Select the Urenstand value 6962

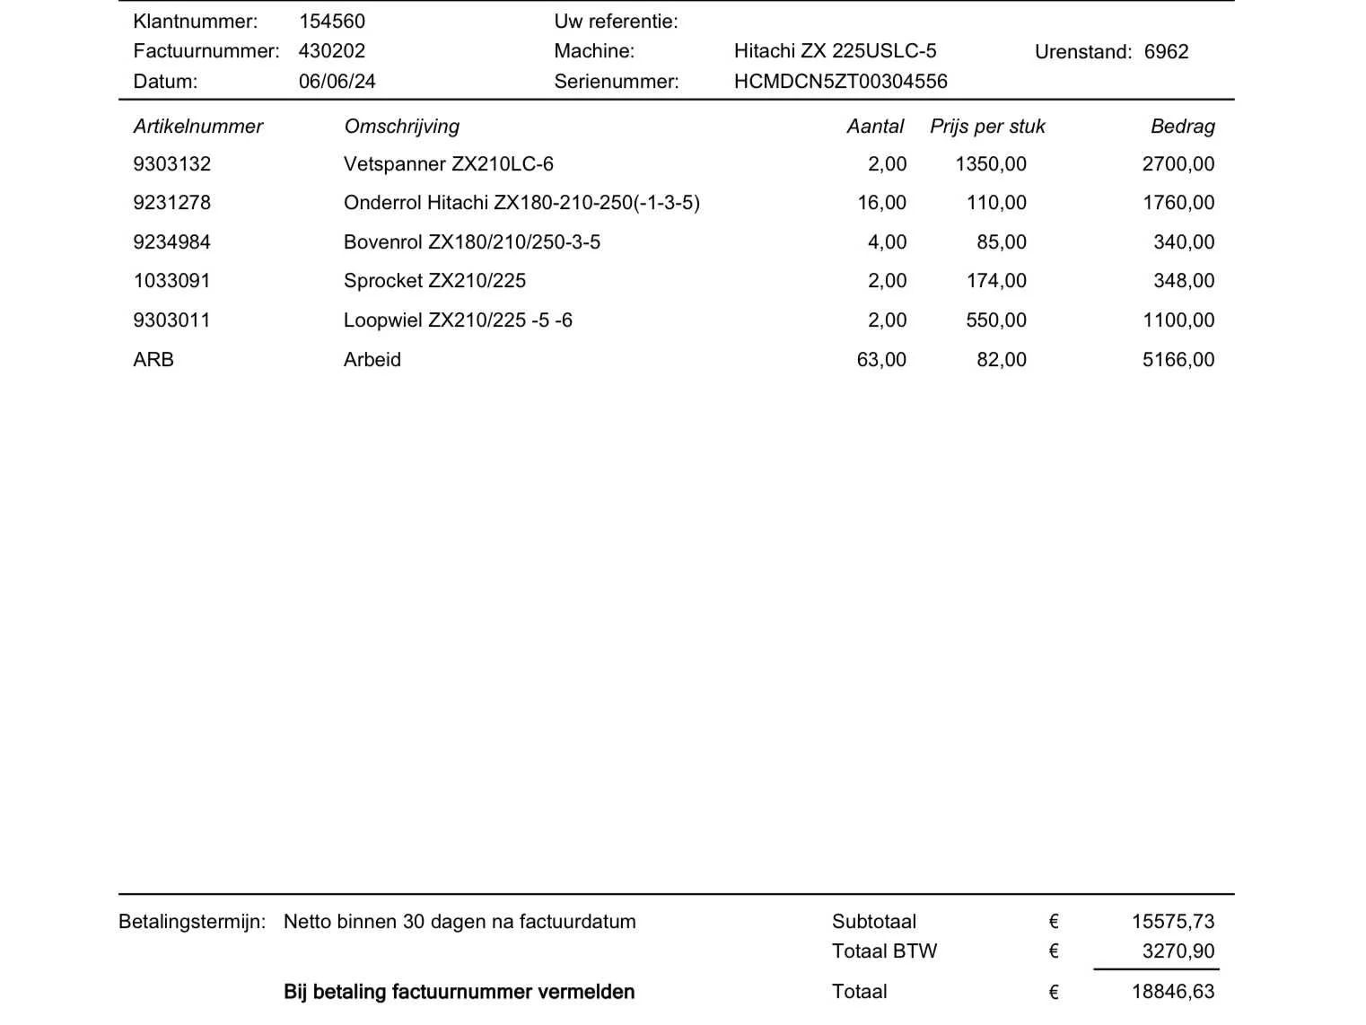1166,52
